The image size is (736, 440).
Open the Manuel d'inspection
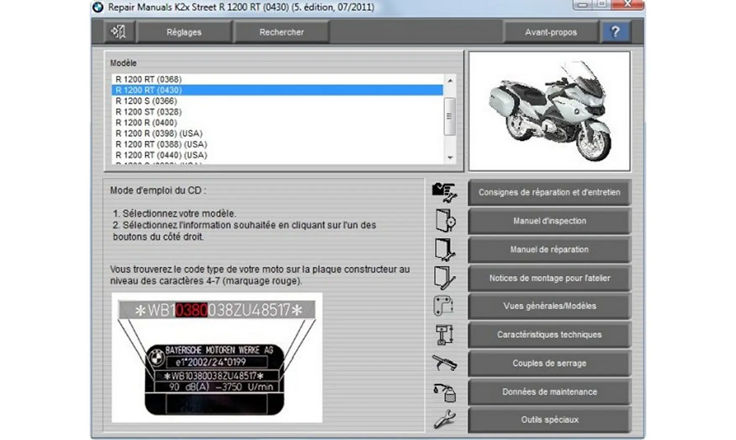(549, 221)
